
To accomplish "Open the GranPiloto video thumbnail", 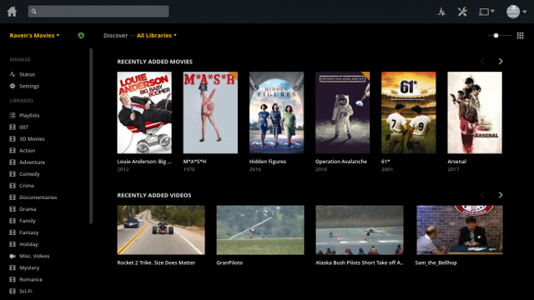I will click(260, 230).
